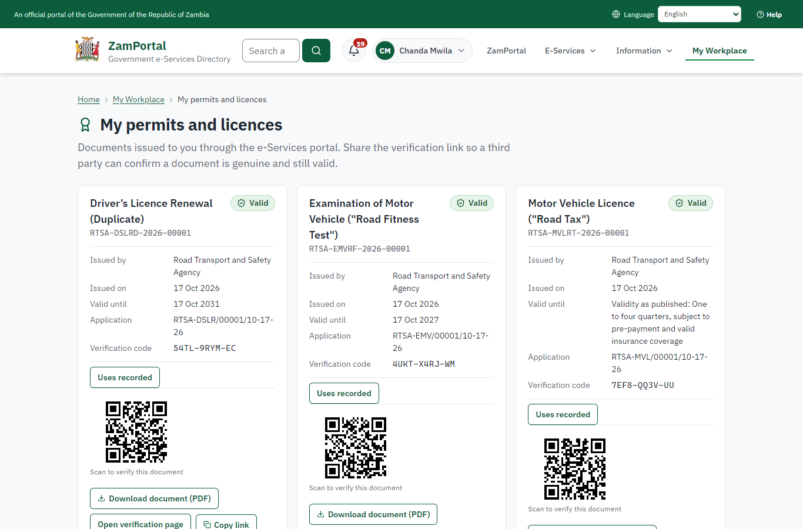
Task: Click the green search magnifier button
Action: tap(316, 51)
